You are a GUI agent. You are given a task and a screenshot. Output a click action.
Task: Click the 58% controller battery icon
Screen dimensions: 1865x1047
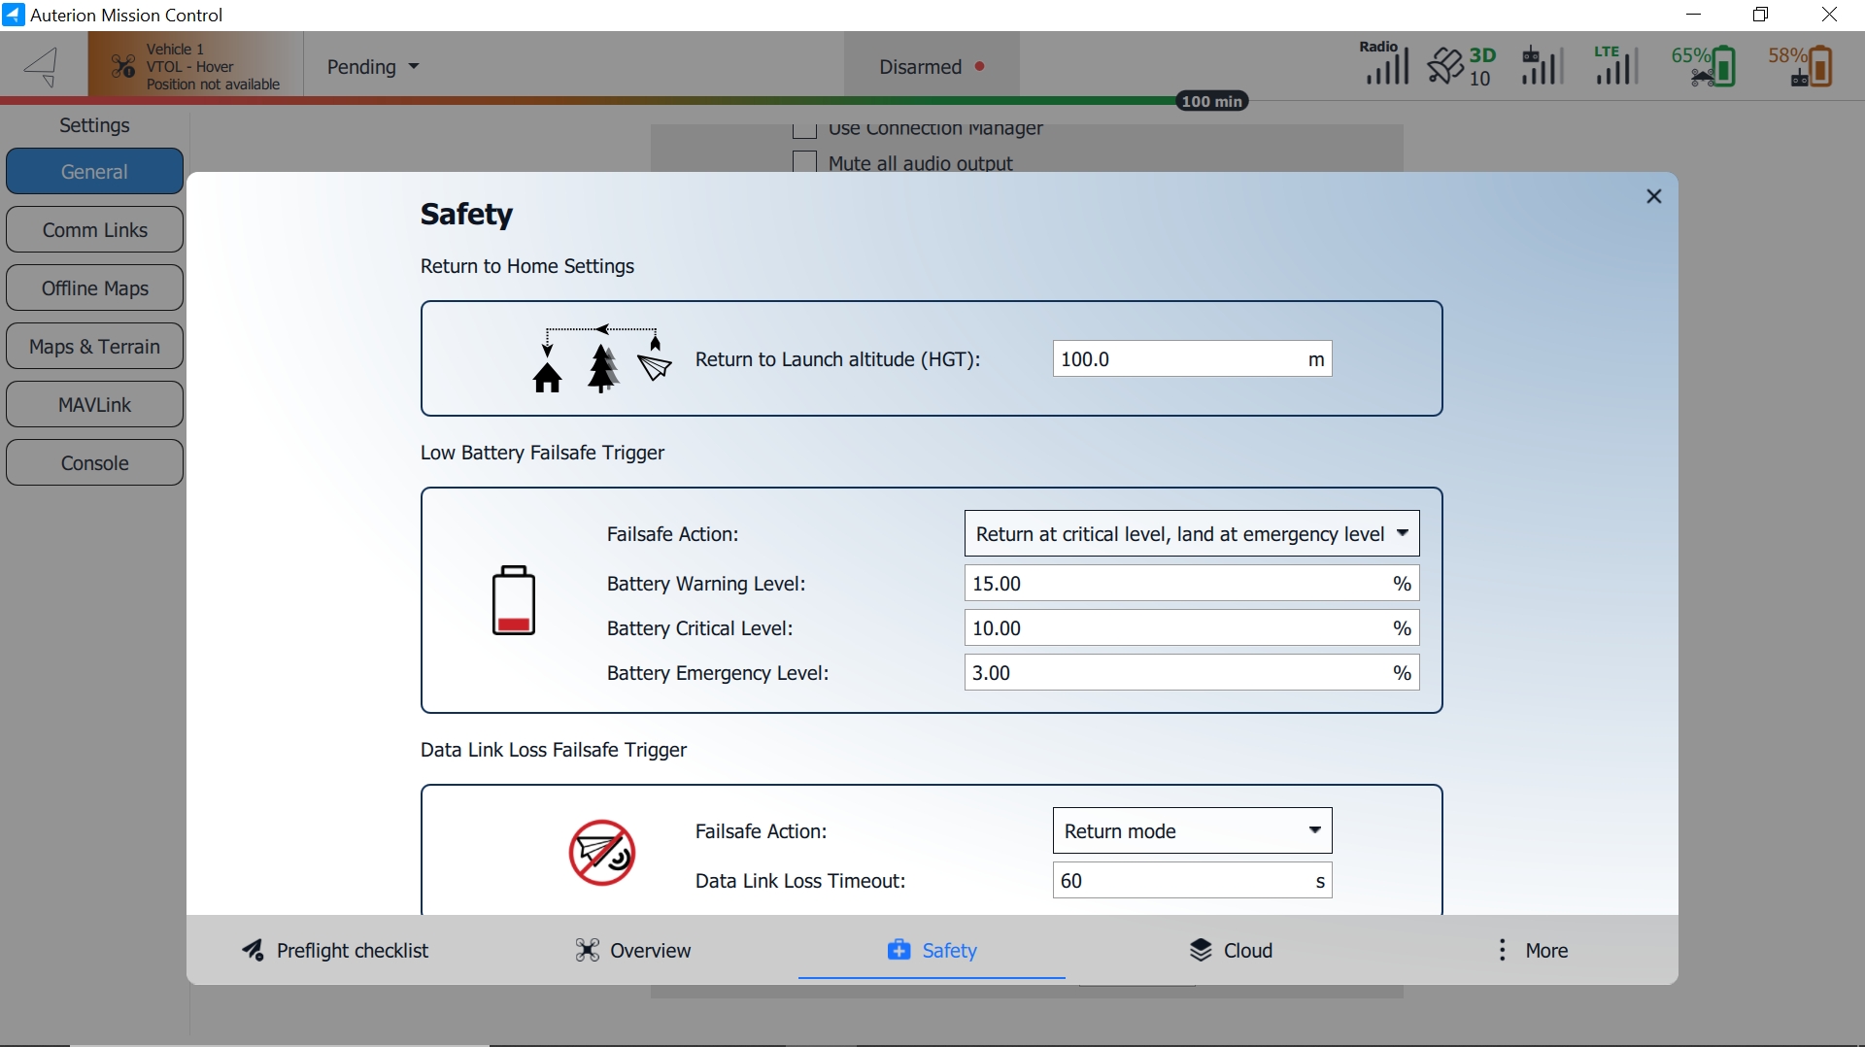[1802, 66]
